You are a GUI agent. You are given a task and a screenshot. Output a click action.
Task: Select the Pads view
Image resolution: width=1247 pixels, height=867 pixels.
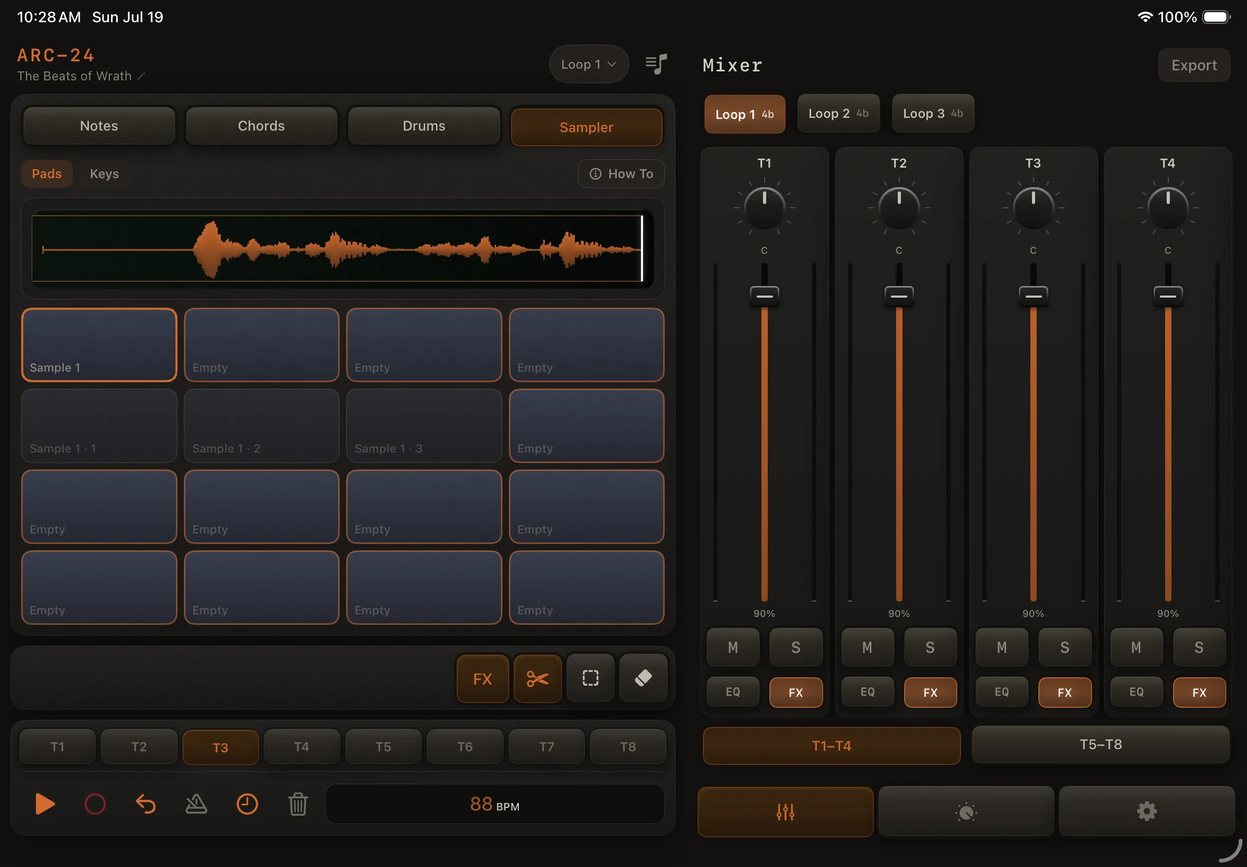46,174
